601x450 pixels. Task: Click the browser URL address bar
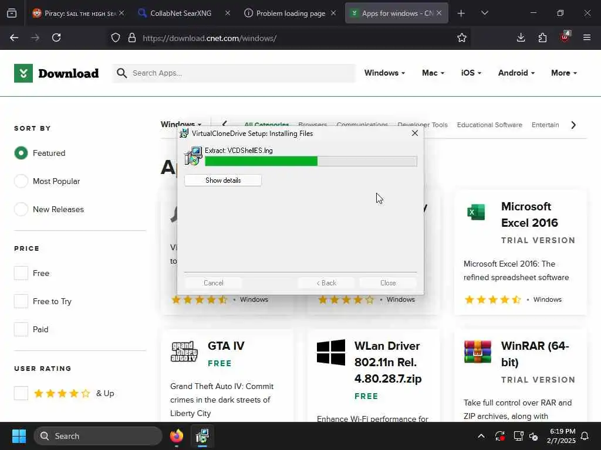[289, 38]
